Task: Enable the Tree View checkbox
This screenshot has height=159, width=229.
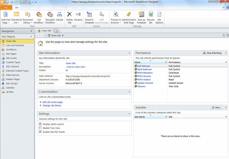Action: point(40,128)
